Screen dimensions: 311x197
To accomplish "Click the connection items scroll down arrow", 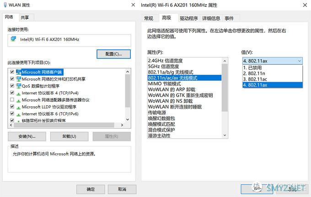I will click(128, 119).
